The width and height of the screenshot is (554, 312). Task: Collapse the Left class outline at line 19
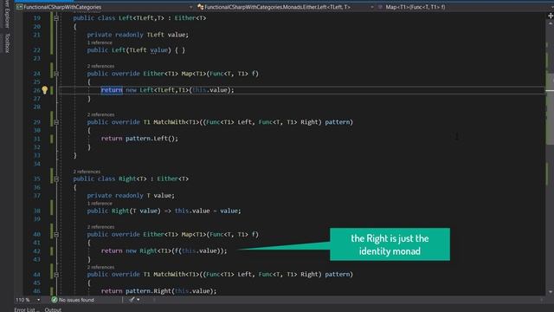coord(56,17)
